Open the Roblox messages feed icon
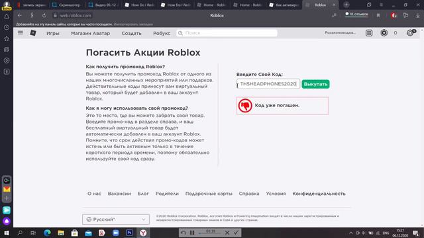 [x=369, y=33]
